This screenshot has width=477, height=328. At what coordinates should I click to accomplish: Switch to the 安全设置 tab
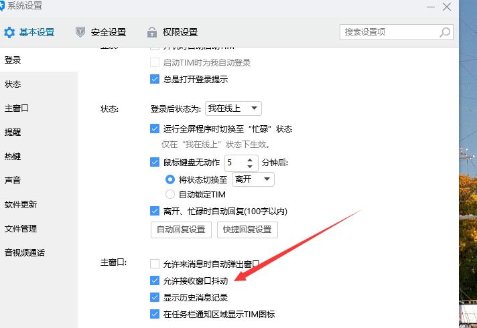[x=101, y=32]
